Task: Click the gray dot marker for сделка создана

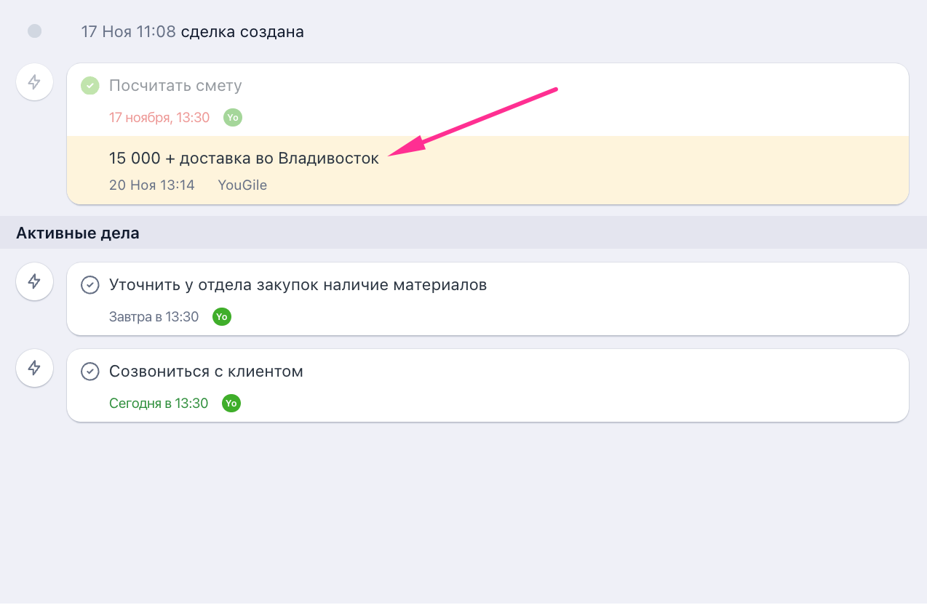Action: tap(34, 31)
